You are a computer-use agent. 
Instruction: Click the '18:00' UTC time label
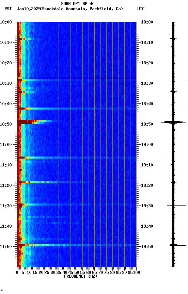point(147,22)
